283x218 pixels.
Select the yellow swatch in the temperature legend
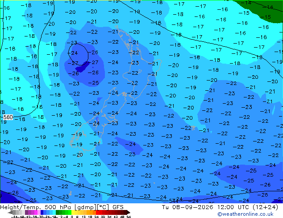click(x=73, y=212)
